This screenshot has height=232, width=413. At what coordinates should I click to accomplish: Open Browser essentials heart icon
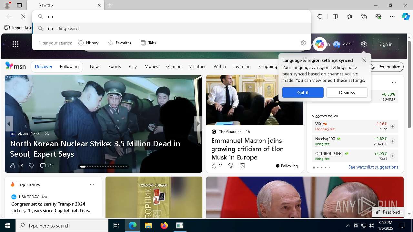[x=378, y=16]
